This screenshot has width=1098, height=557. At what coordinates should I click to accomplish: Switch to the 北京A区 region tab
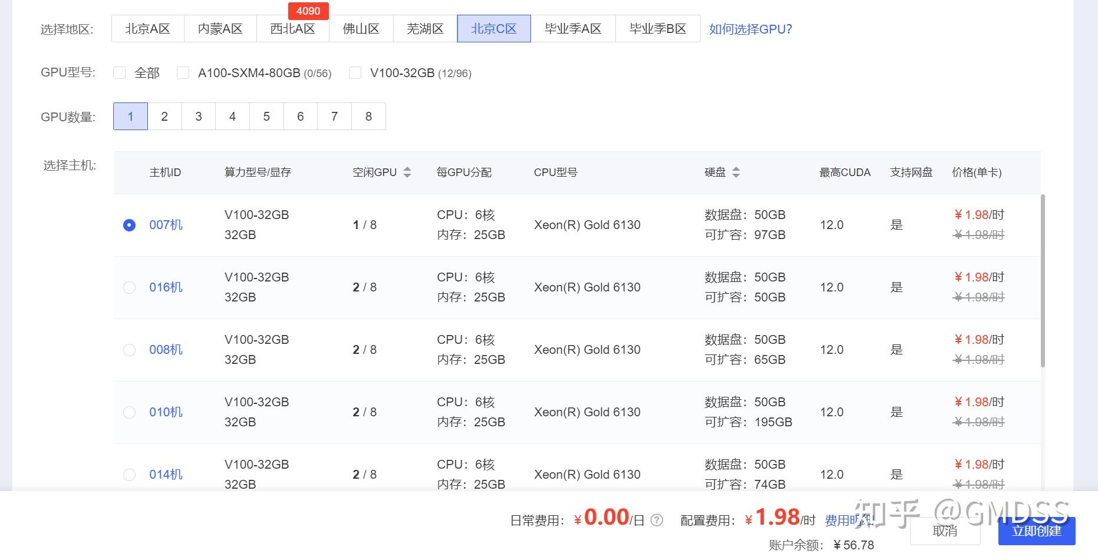[x=147, y=28]
